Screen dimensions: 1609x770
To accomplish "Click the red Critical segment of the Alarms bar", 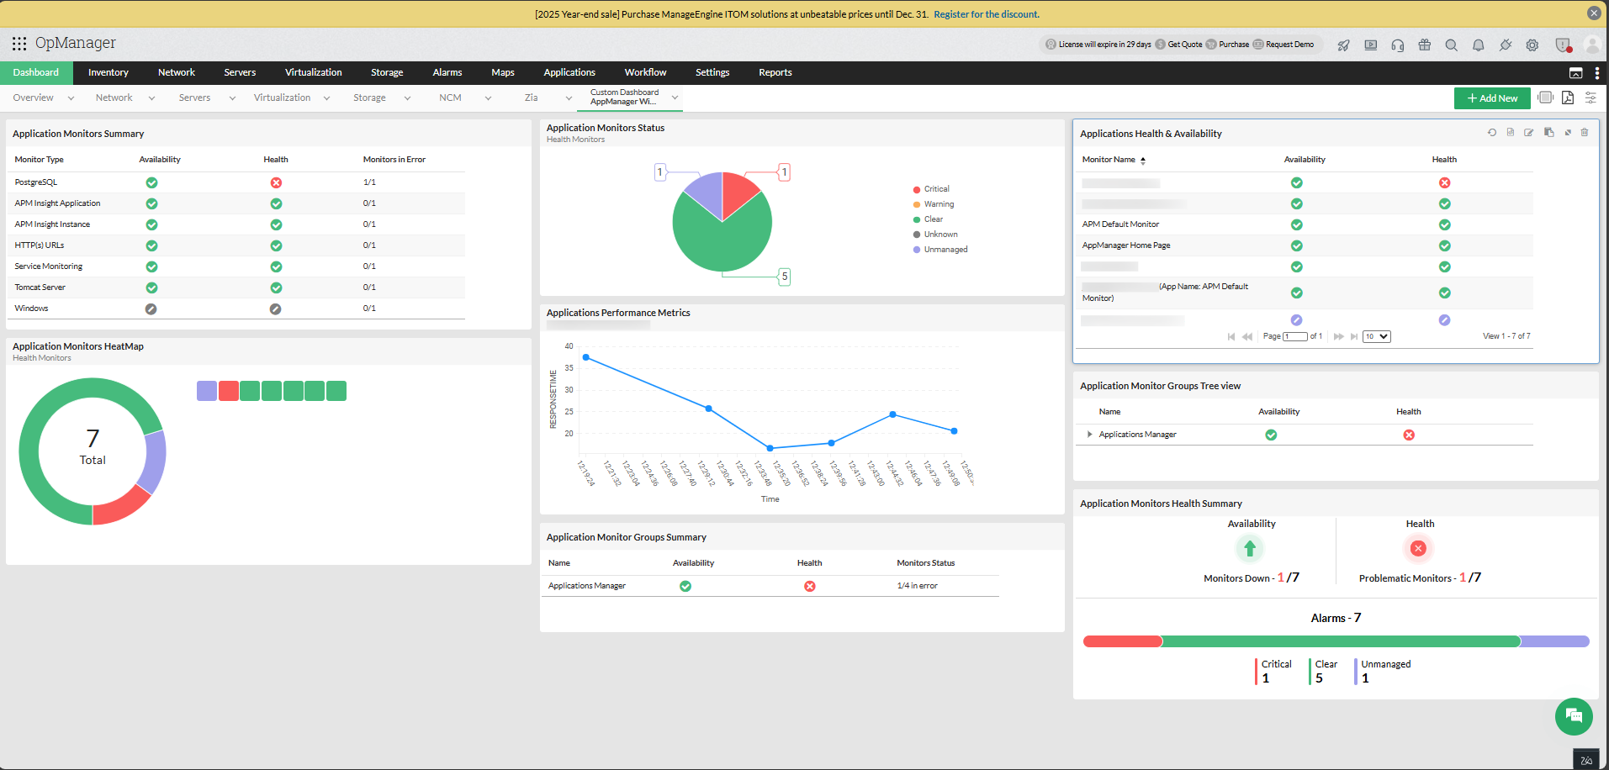I will click(1122, 641).
